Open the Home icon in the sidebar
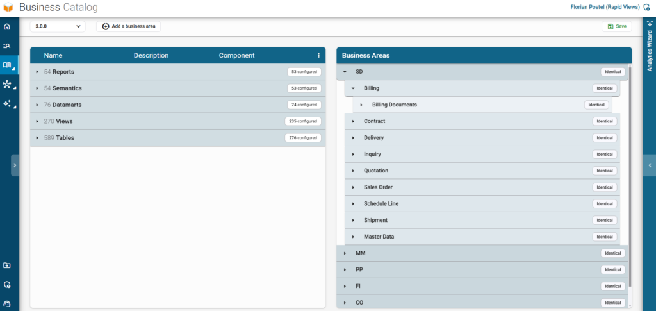656x311 pixels. coord(6,27)
